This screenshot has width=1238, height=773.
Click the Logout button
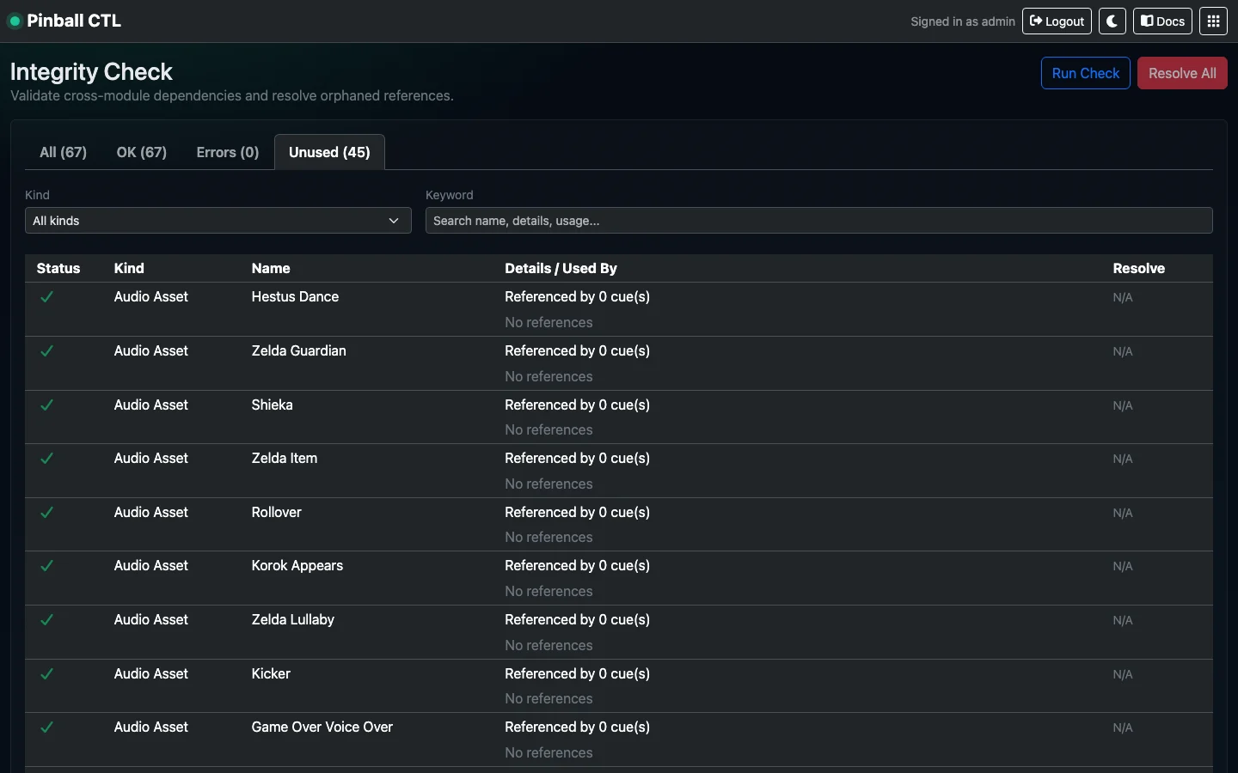point(1057,21)
